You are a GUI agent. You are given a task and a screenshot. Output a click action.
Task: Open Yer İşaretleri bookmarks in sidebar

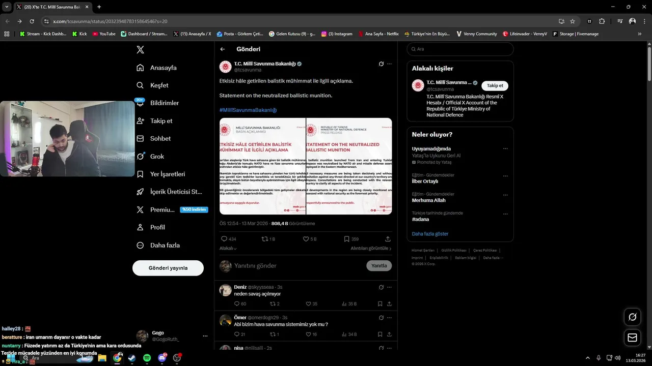[x=160, y=174]
